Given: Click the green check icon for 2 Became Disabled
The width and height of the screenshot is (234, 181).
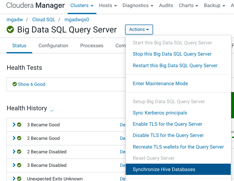Looking at the screenshot, I should (19, 152).
